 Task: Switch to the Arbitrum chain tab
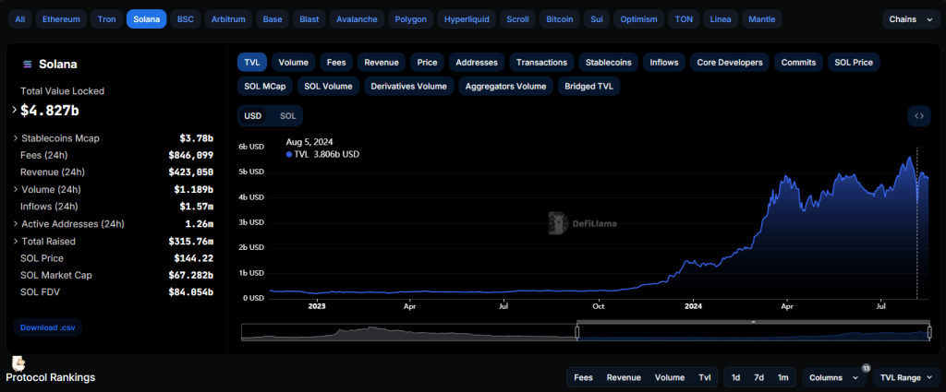[227, 18]
